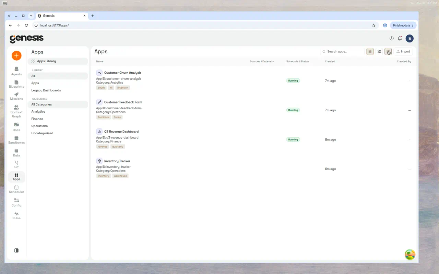Click the Name column header

pyautogui.click(x=99, y=62)
